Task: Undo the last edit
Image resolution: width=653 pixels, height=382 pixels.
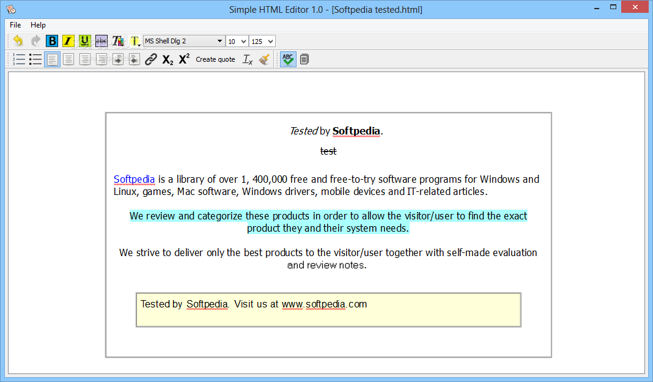Action: (18, 41)
